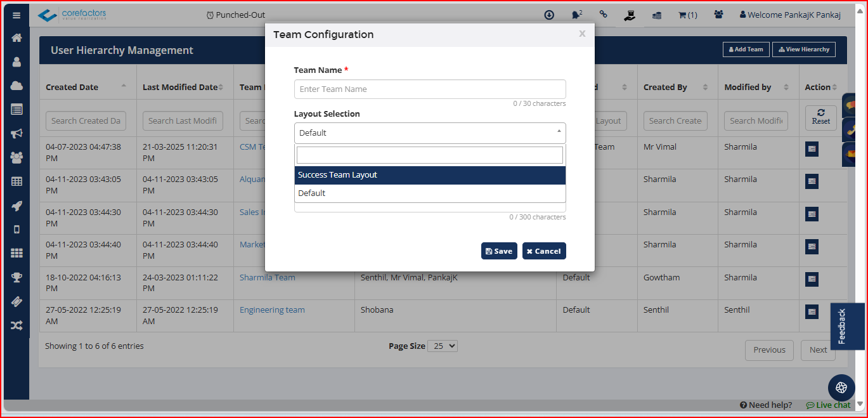This screenshot has height=418, width=868.
Task: Open the list form icon in sidebar
Action: click(x=16, y=109)
